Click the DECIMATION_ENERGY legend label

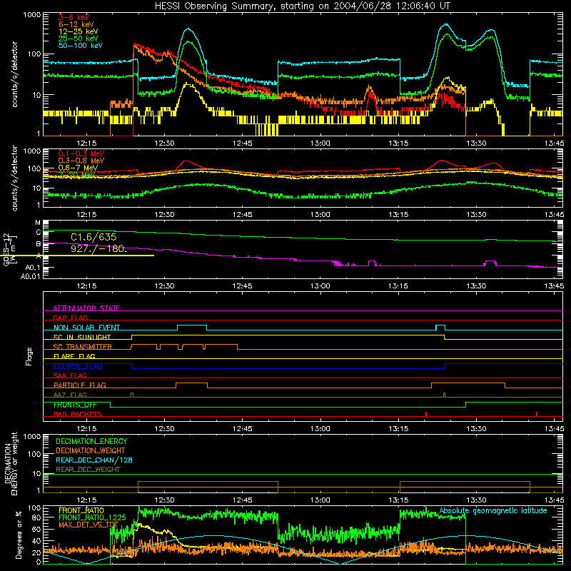(91, 441)
